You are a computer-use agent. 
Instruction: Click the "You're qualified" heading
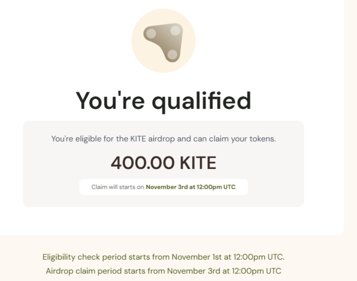pyautogui.click(x=163, y=101)
